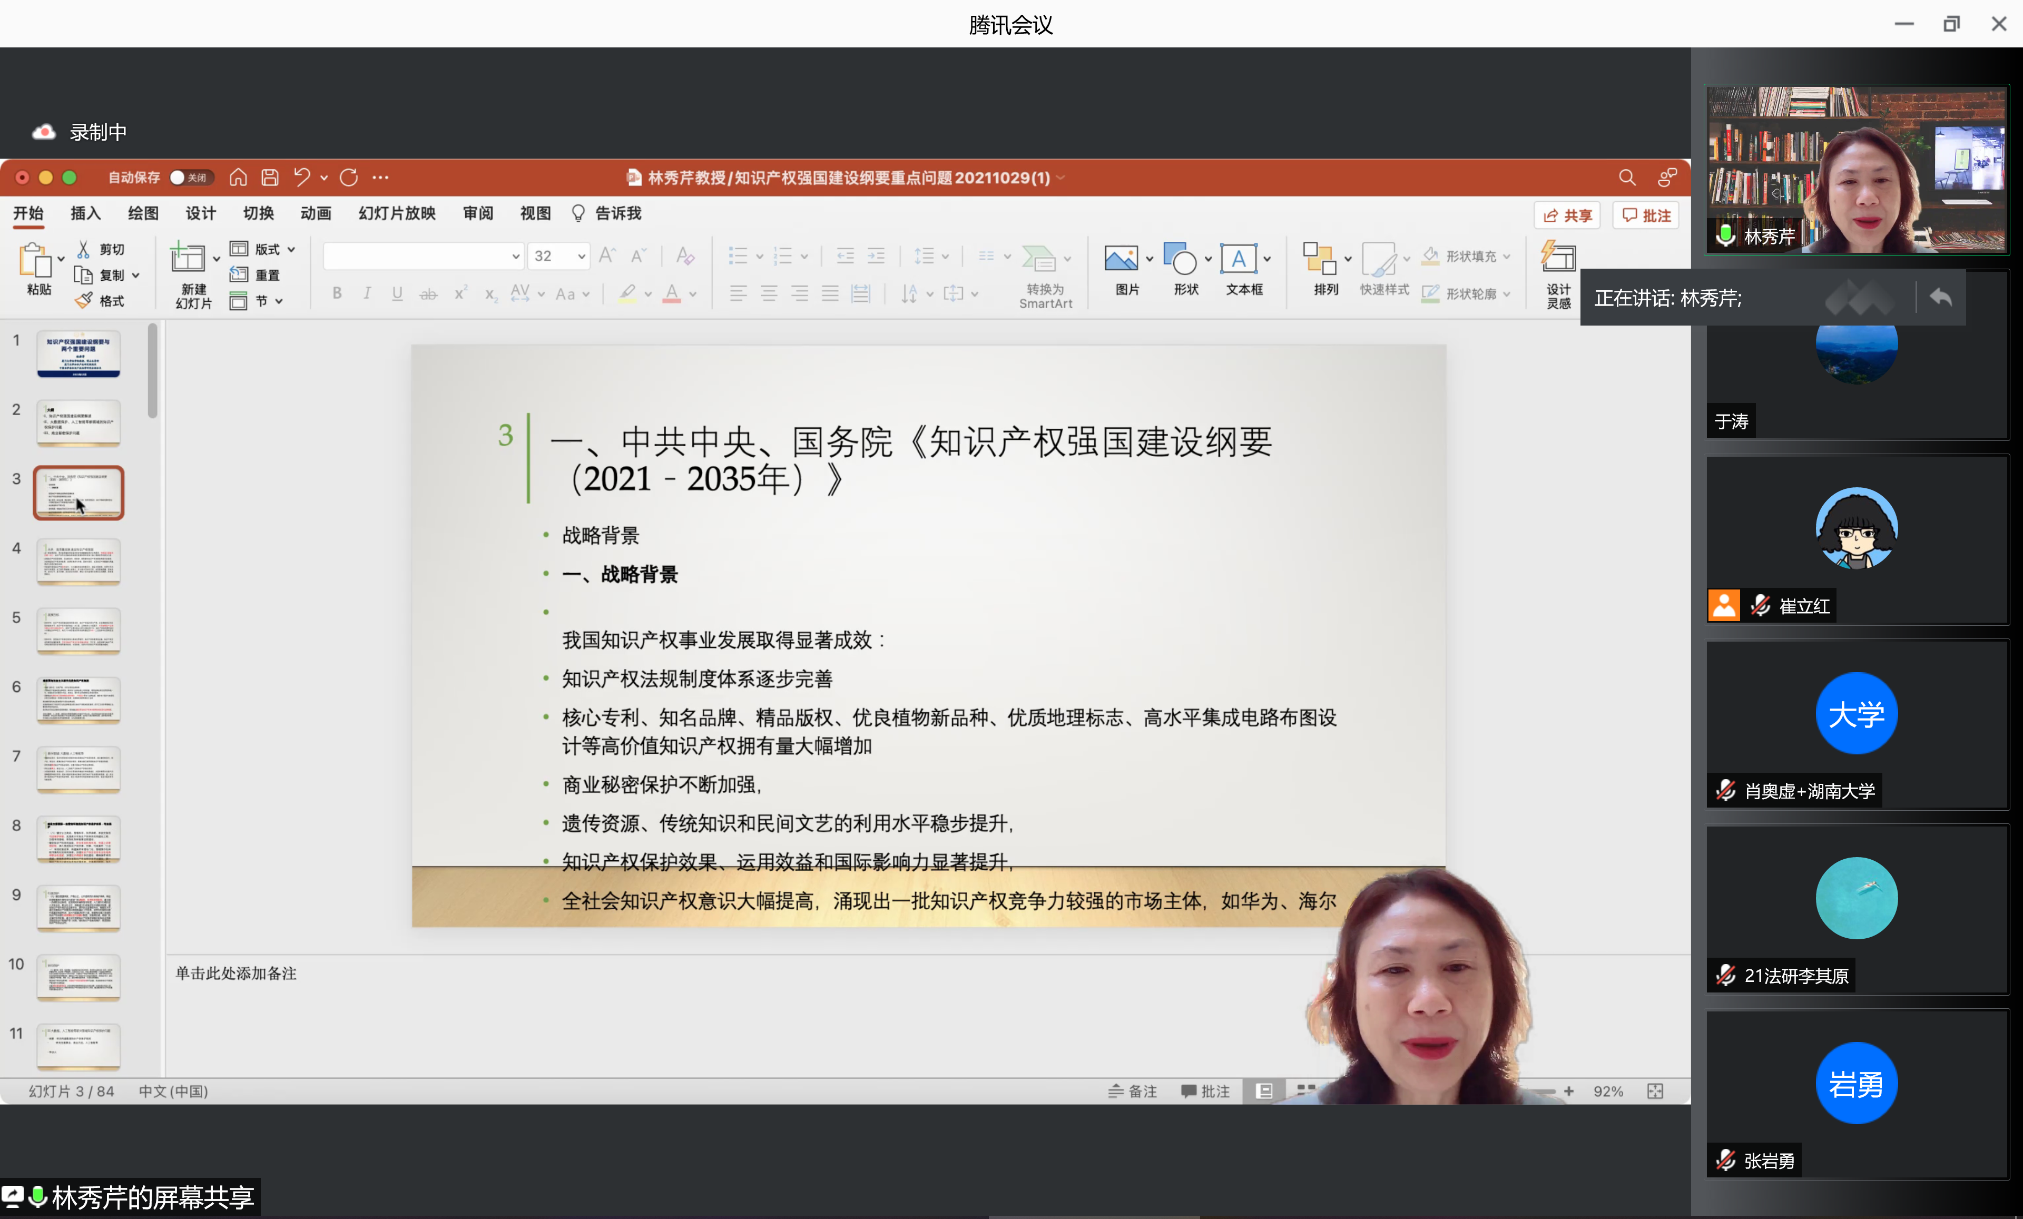The width and height of the screenshot is (2023, 1219).
Task: Switch to the 插入 ribbon tab
Action: pyautogui.click(x=85, y=213)
